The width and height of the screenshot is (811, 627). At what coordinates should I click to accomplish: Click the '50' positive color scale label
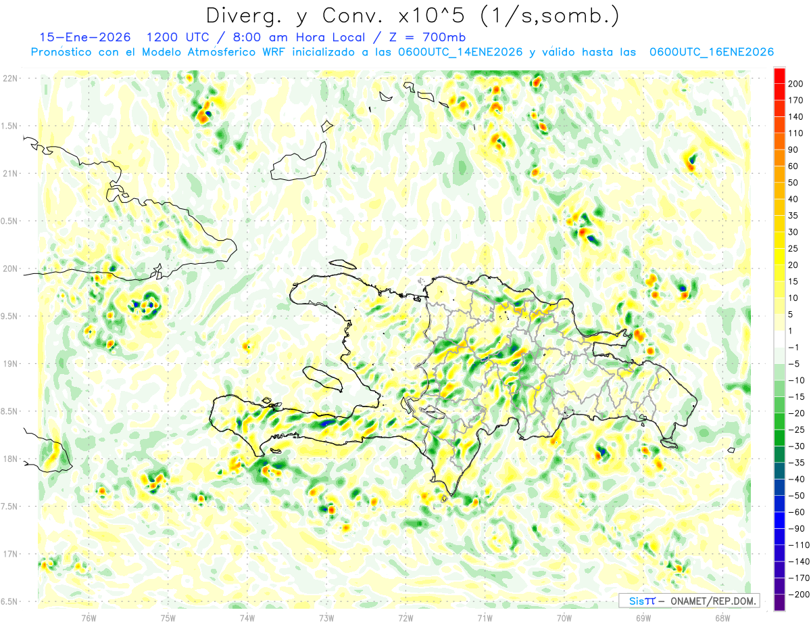pos(793,183)
